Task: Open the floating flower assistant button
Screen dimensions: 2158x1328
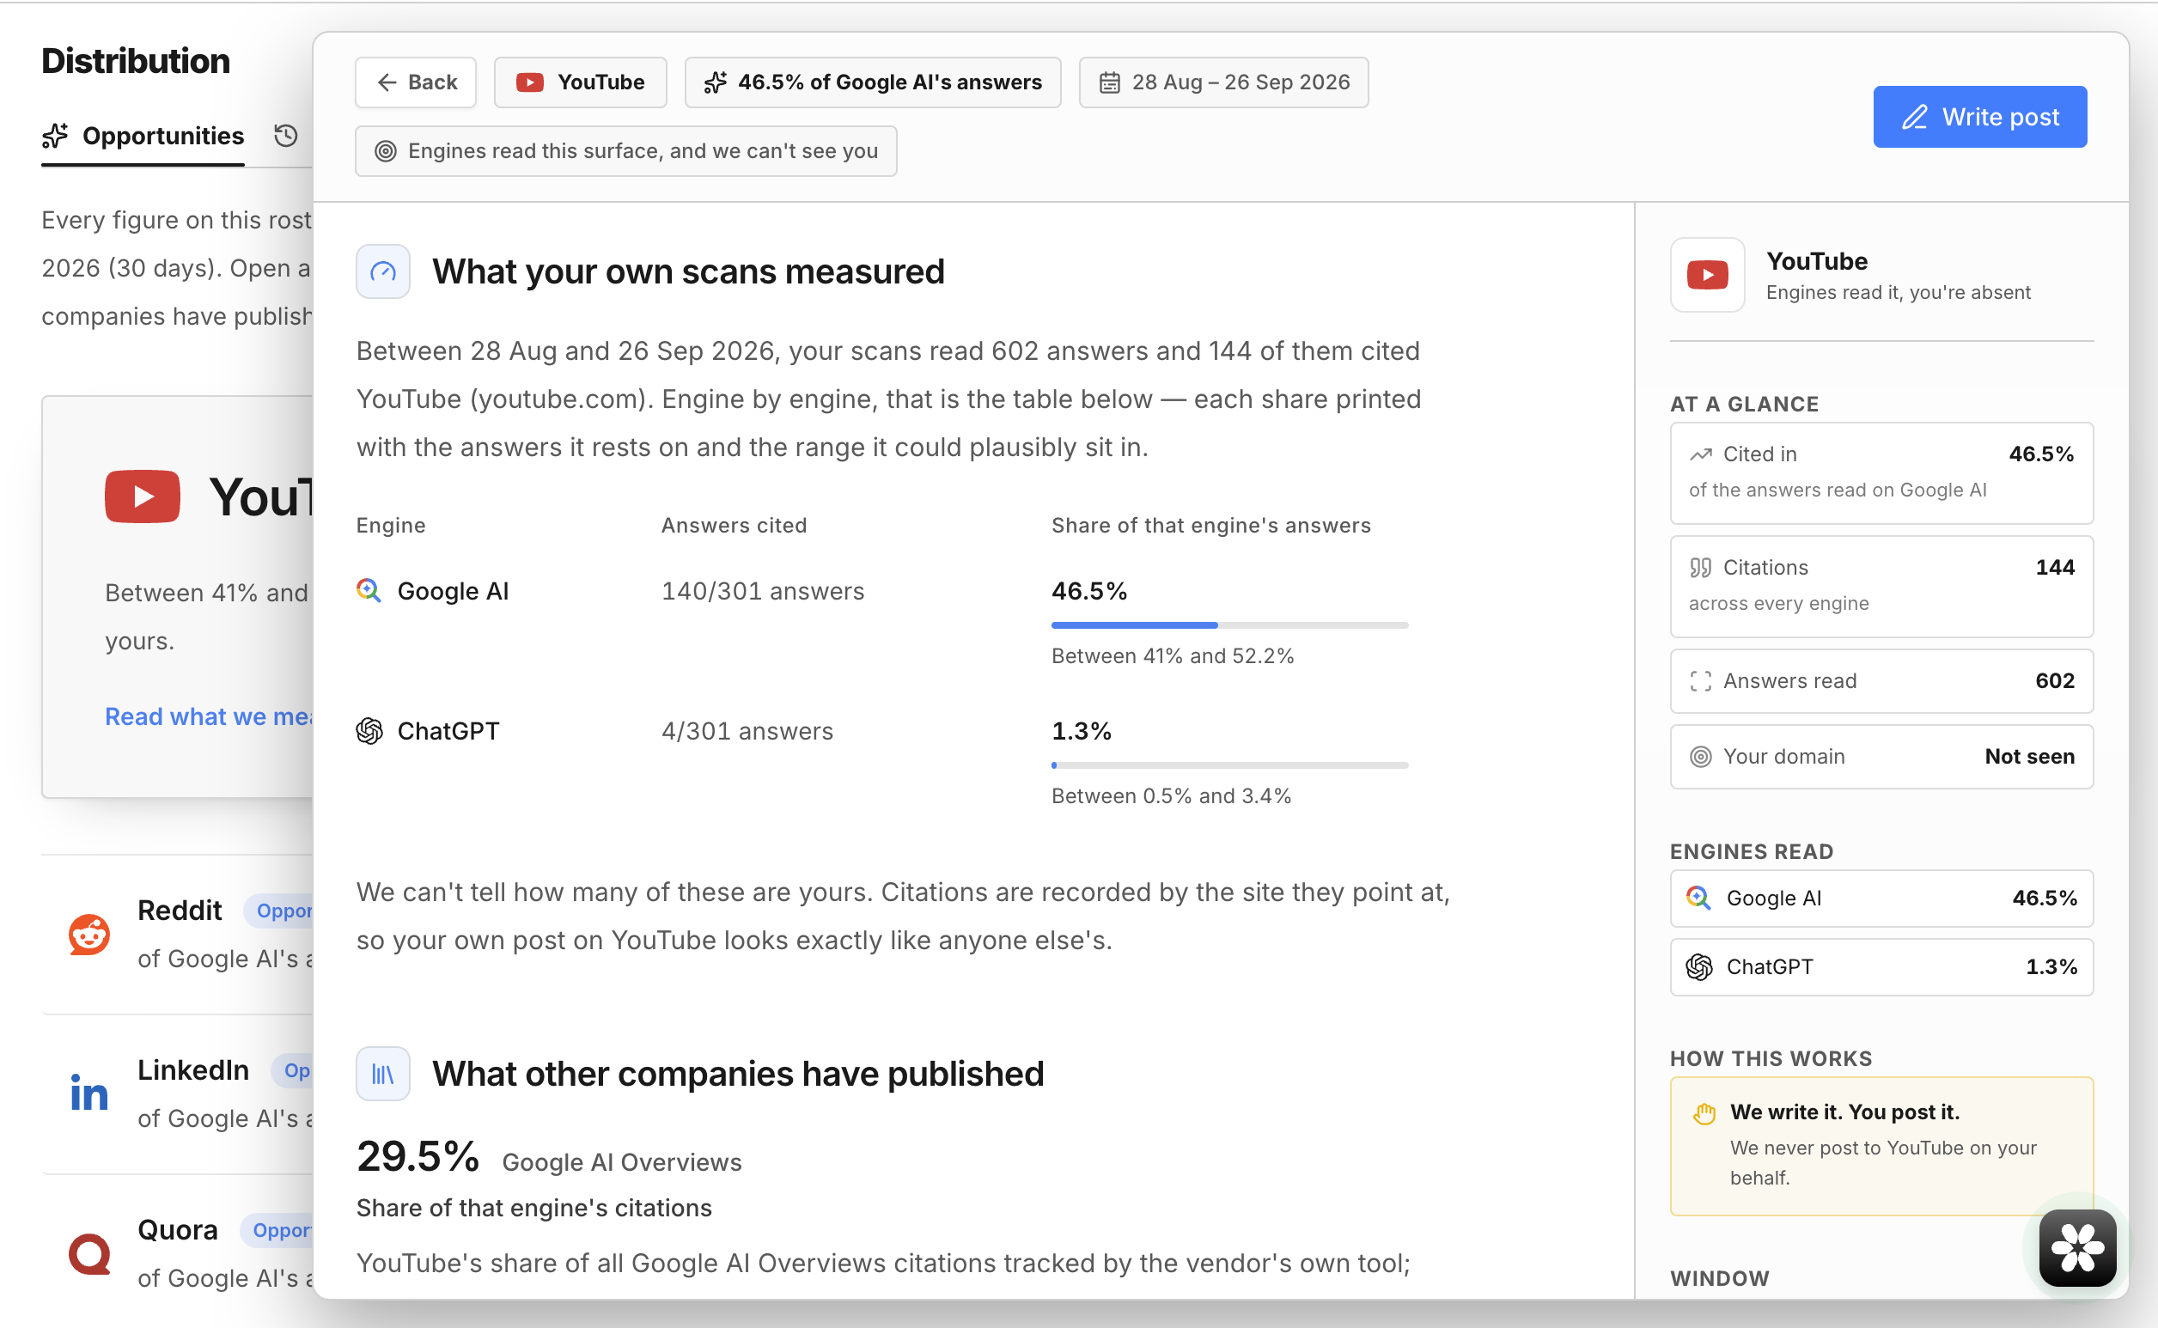Action: 2077,1248
